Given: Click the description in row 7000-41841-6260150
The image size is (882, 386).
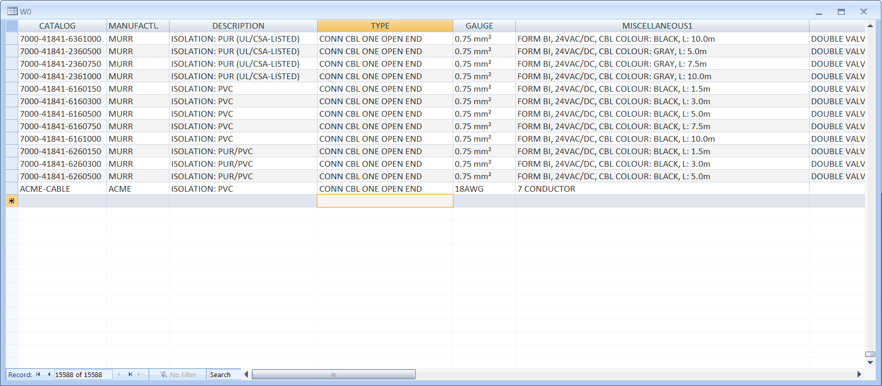Looking at the screenshot, I should (x=243, y=151).
